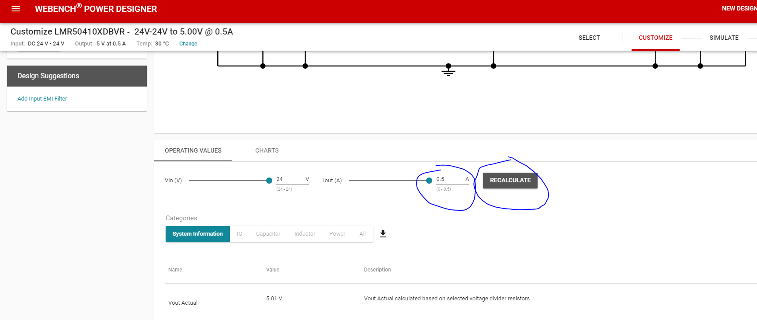Click the Output 5 V at 0.5 A text
This screenshot has height=320, width=757.
point(100,44)
